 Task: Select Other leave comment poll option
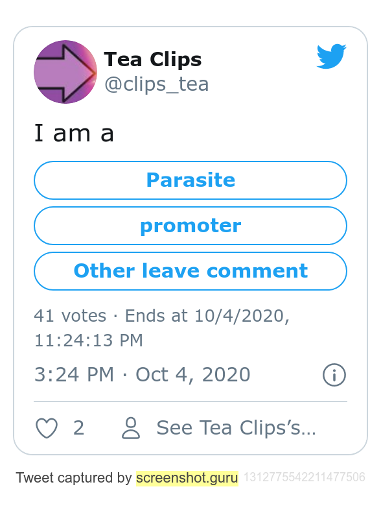click(190, 271)
